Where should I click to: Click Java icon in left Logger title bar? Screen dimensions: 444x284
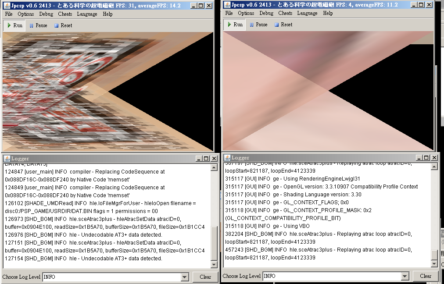(7, 158)
